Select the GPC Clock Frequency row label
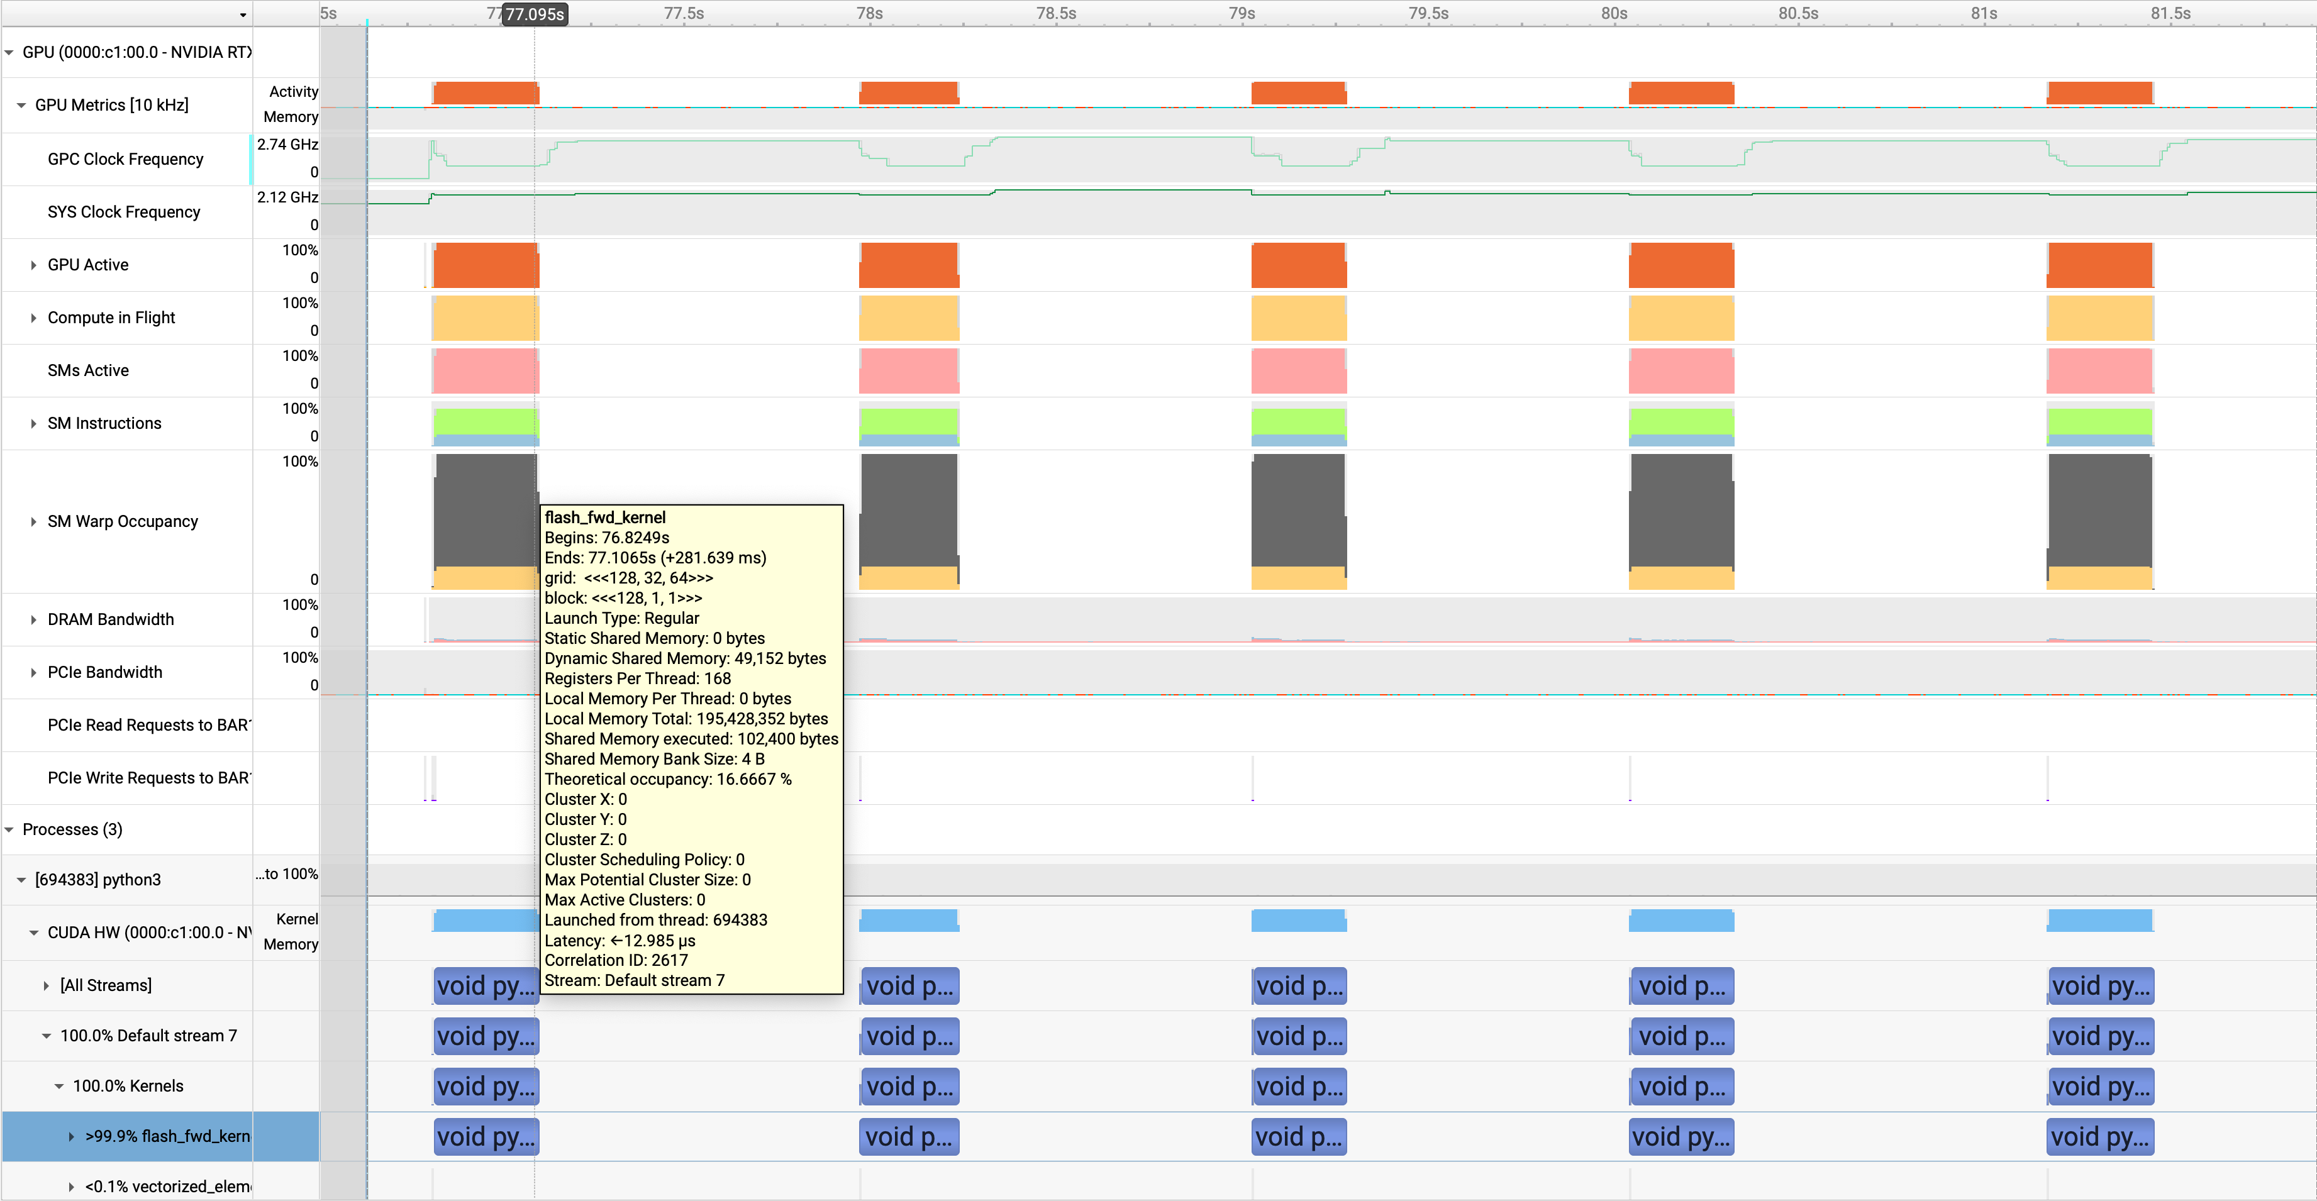This screenshot has width=2317, height=1201. tap(125, 159)
